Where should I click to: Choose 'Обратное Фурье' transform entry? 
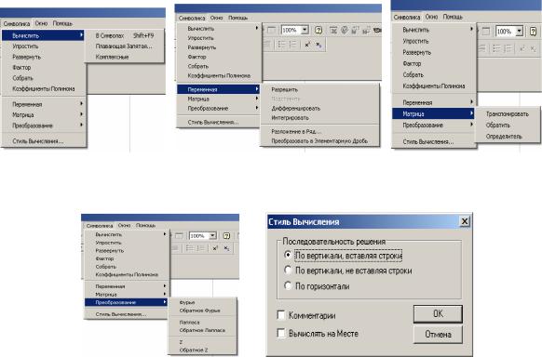(202, 311)
